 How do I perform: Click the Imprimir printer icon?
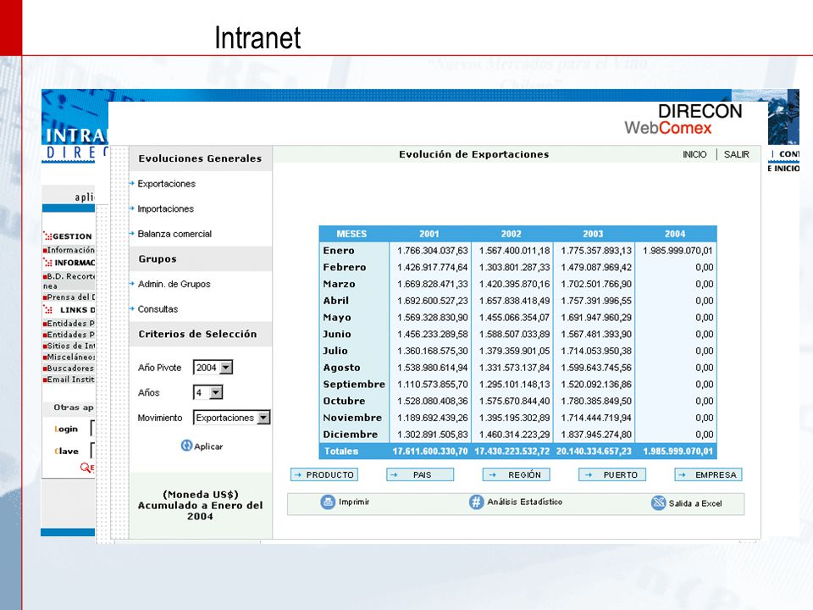tap(328, 502)
